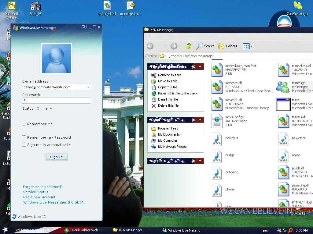
Task: Select the phone WMA file
Action: click(217, 190)
